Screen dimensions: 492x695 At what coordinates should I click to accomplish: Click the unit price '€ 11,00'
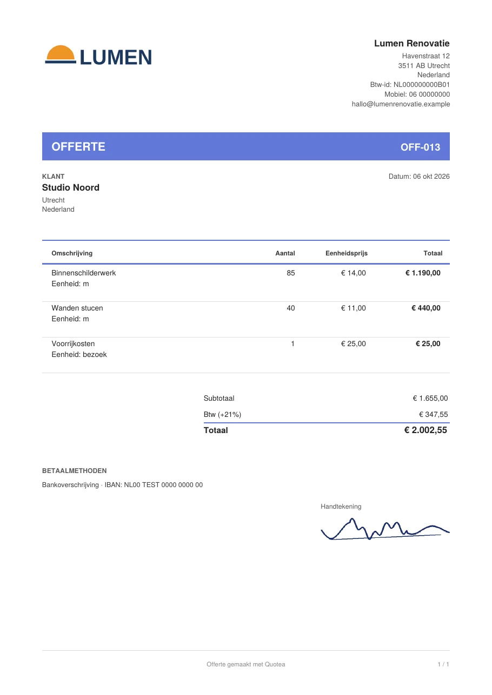(354, 308)
